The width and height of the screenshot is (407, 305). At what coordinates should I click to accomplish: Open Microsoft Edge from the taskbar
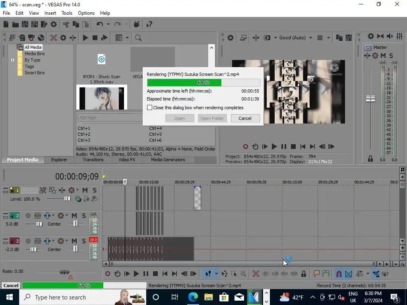pyautogui.click(x=193, y=297)
